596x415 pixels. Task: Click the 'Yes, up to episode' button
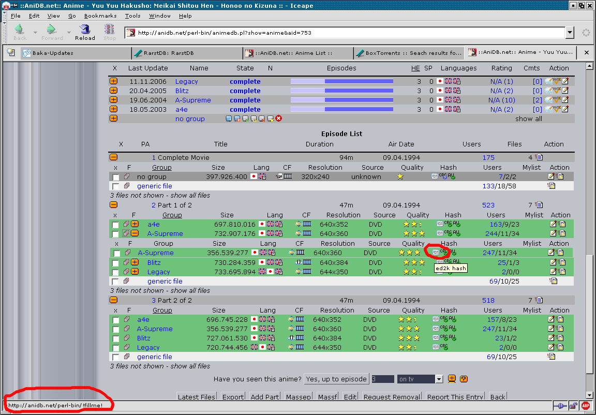(336, 379)
